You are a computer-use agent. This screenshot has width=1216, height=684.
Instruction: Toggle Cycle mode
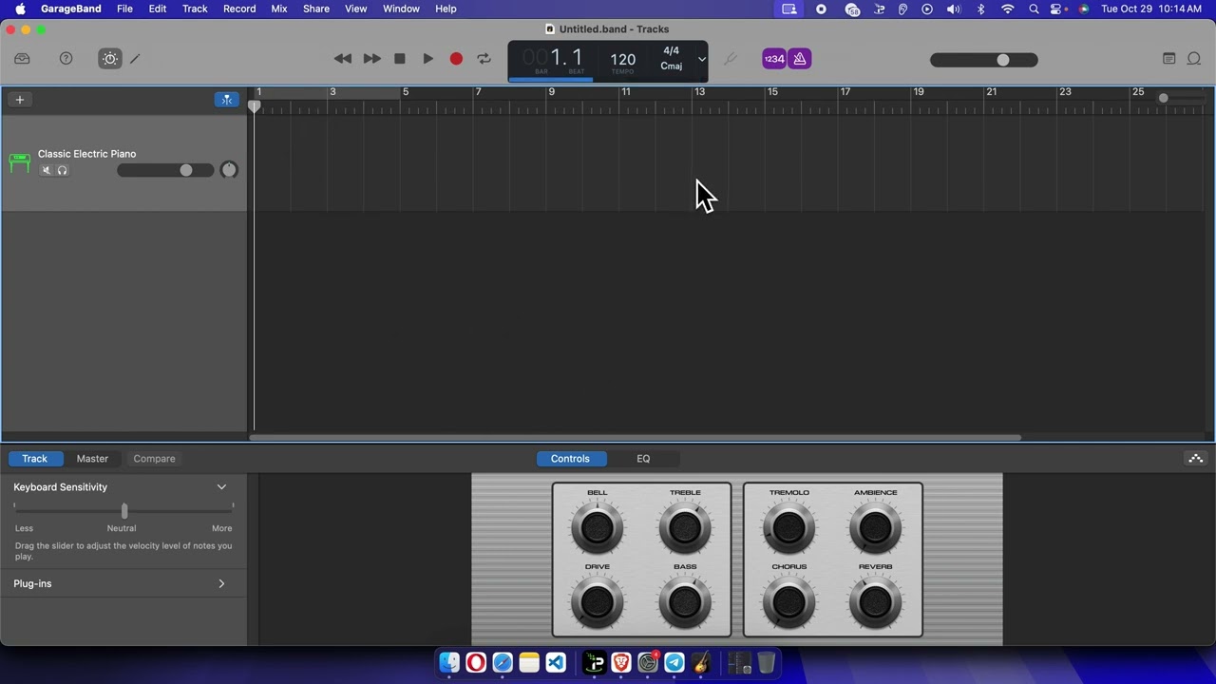484,59
